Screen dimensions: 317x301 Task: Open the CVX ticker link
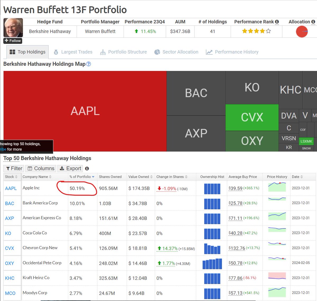[x=10, y=248]
